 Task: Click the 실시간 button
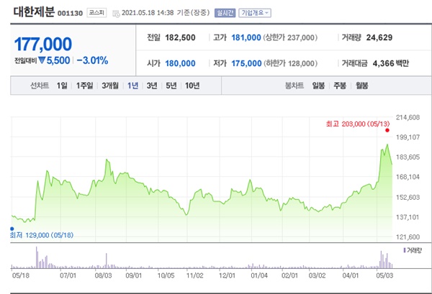[225, 13]
